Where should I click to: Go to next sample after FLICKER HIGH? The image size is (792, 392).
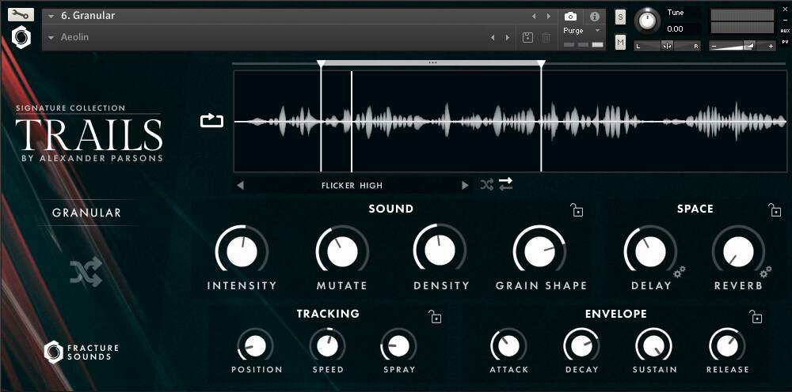click(x=465, y=186)
